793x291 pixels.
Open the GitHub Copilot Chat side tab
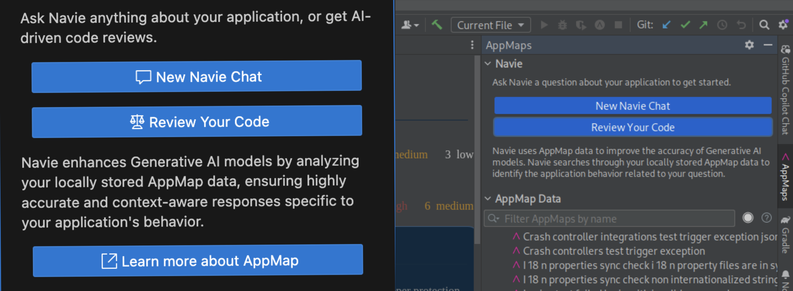click(786, 90)
